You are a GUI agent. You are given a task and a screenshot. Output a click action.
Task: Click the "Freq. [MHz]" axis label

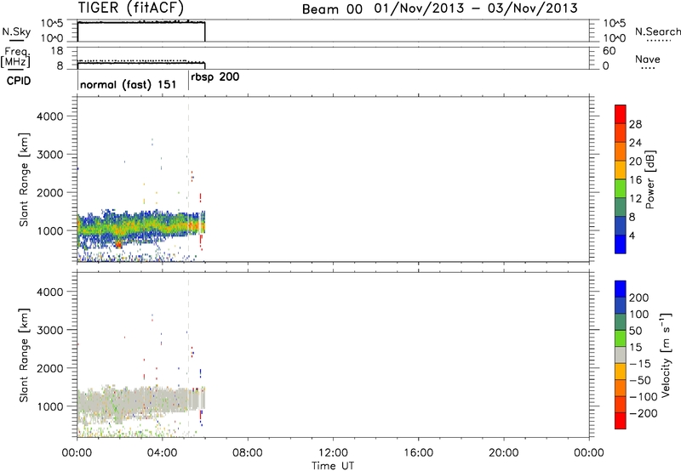[15, 58]
